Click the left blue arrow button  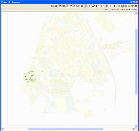pos(107,6)
